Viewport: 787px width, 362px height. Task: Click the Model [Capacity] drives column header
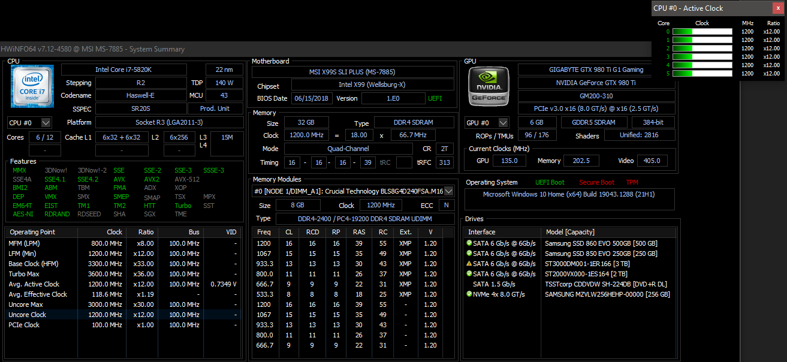click(x=609, y=232)
